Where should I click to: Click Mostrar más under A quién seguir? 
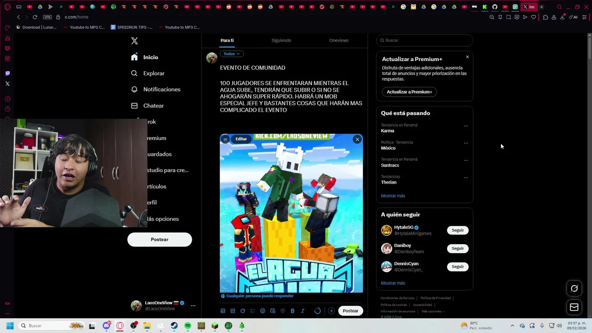pyautogui.click(x=393, y=283)
